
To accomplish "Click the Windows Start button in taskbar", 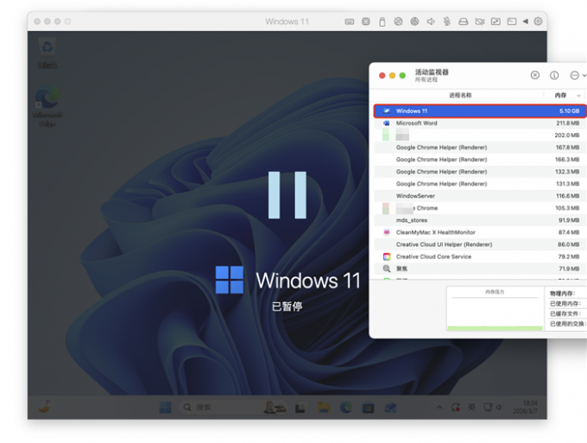I will pos(164,407).
